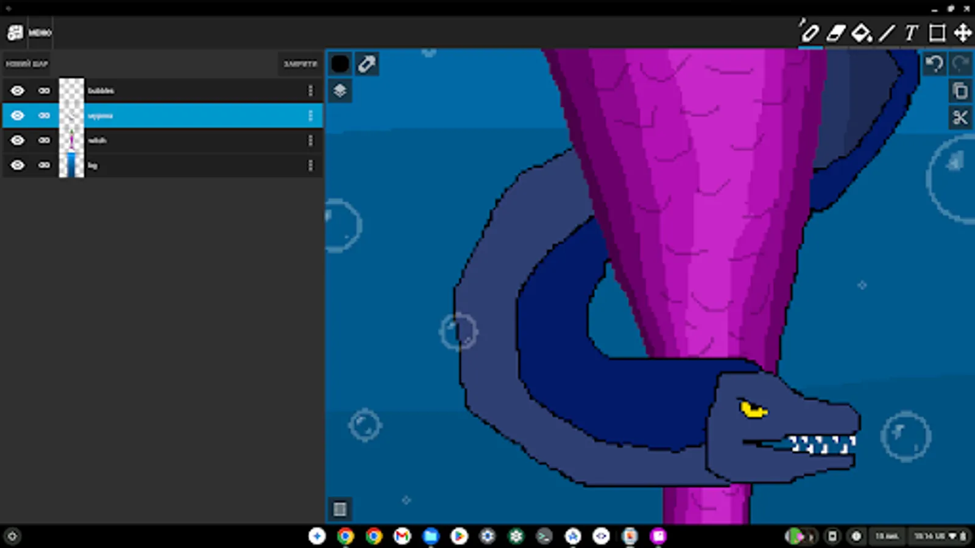Screen dimensions: 975x548
Task: Select the Eraser tool
Action: 835,34
